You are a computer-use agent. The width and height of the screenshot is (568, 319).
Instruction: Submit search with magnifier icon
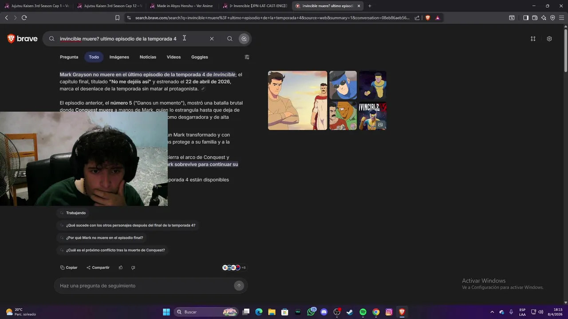pos(229,39)
